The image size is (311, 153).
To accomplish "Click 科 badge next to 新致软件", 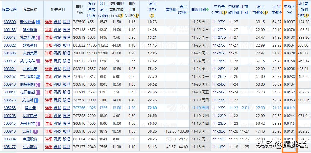I will pos(38,22).
